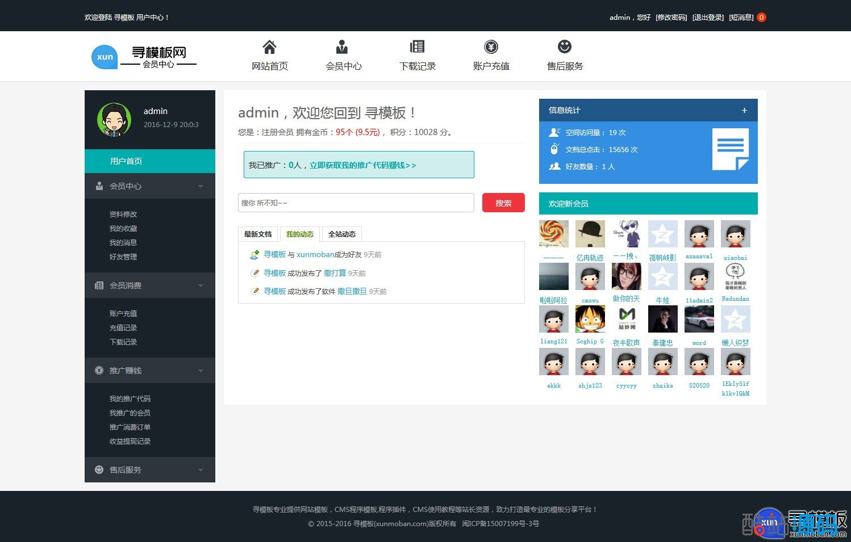The width and height of the screenshot is (851, 542).
Task: Toggle the 推广赚钱 sidebar section arrow
Action: pyautogui.click(x=201, y=371)
